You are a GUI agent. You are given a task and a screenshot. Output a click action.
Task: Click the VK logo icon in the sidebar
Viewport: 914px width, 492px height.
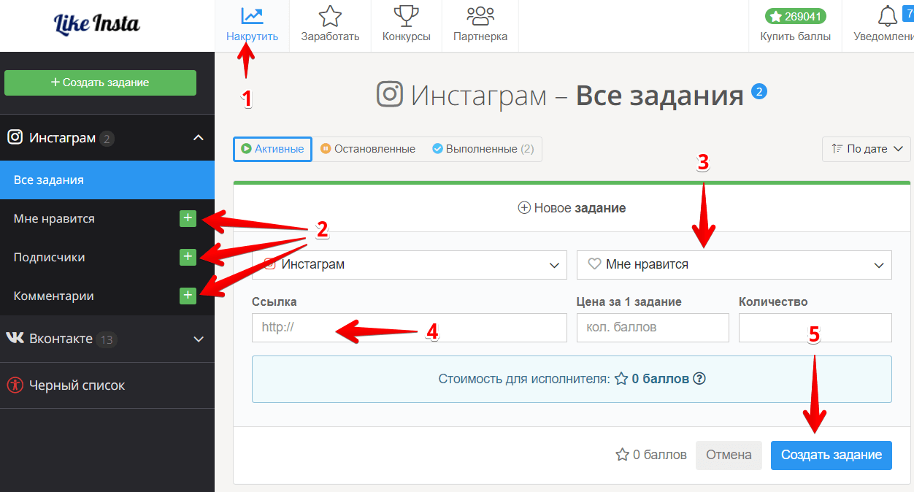[15, 339]
